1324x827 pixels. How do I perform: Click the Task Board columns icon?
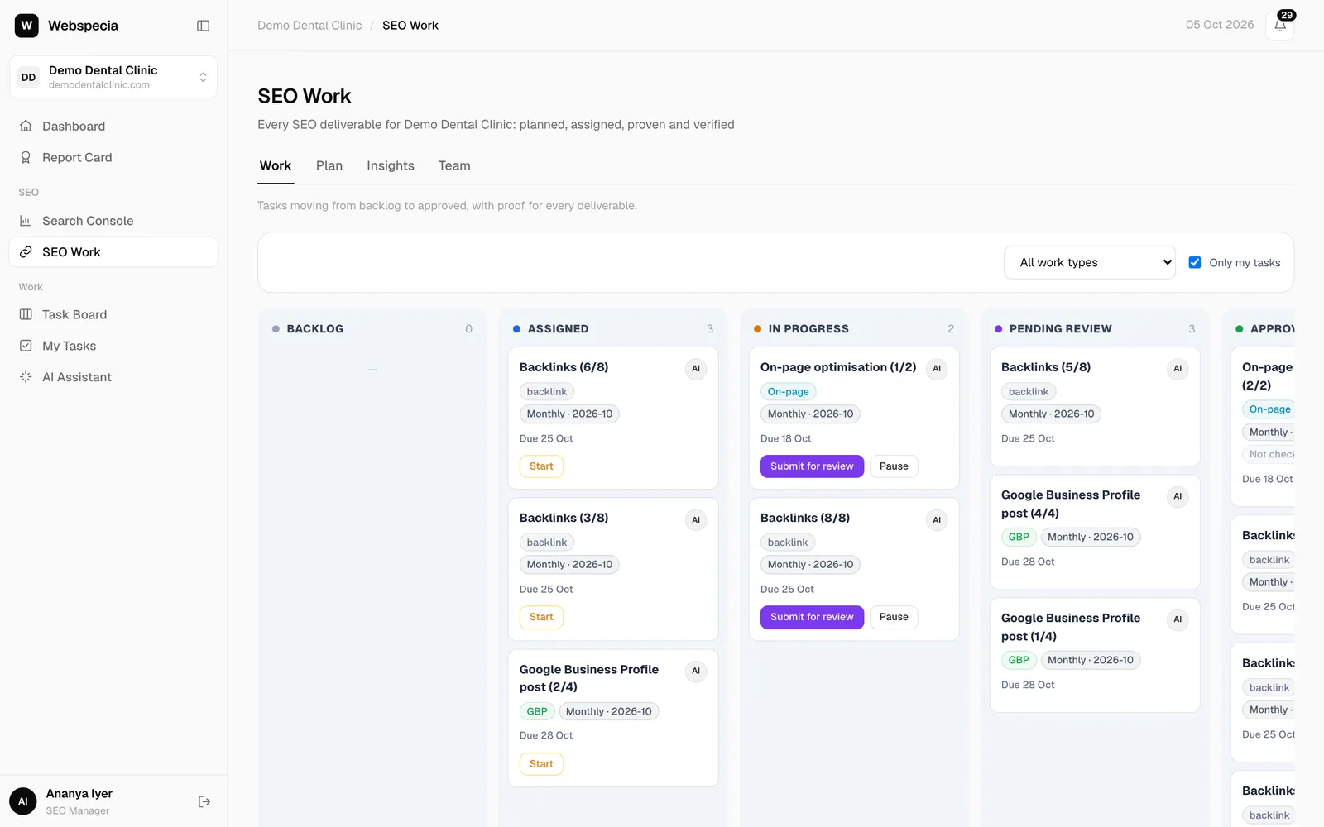[x=26, y=315]
